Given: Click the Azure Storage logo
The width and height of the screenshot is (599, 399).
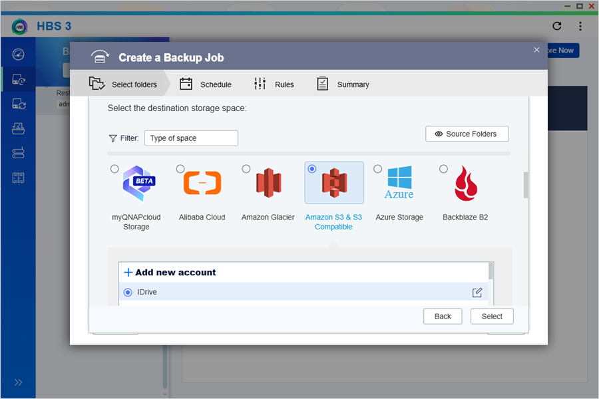Looking at the screenshot, I should coord(399,182).
